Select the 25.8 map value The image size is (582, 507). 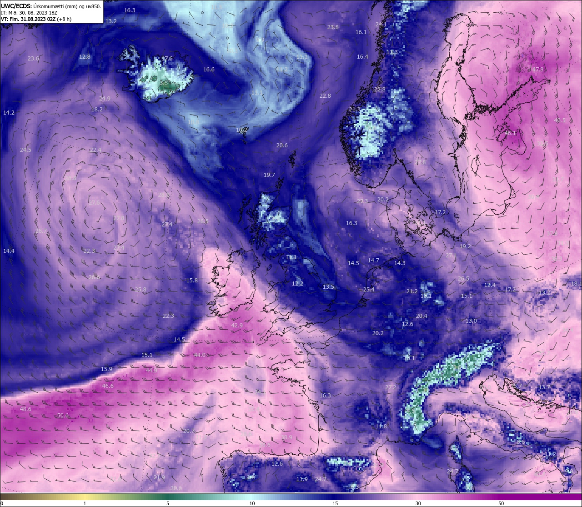(x=141, y=290)
